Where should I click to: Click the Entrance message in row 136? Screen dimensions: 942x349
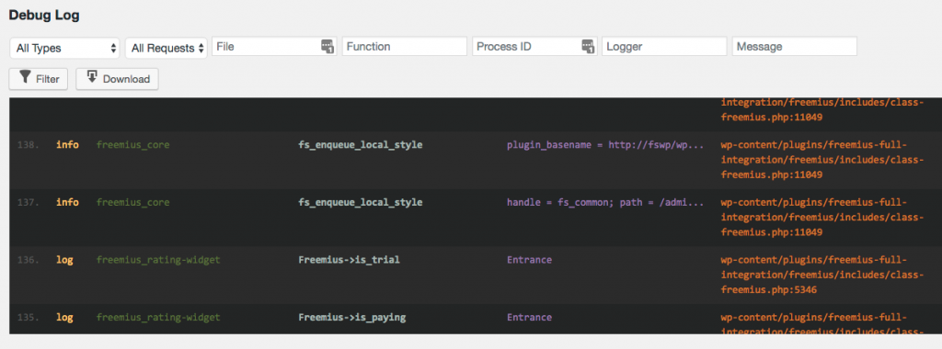tap(529, 260)
